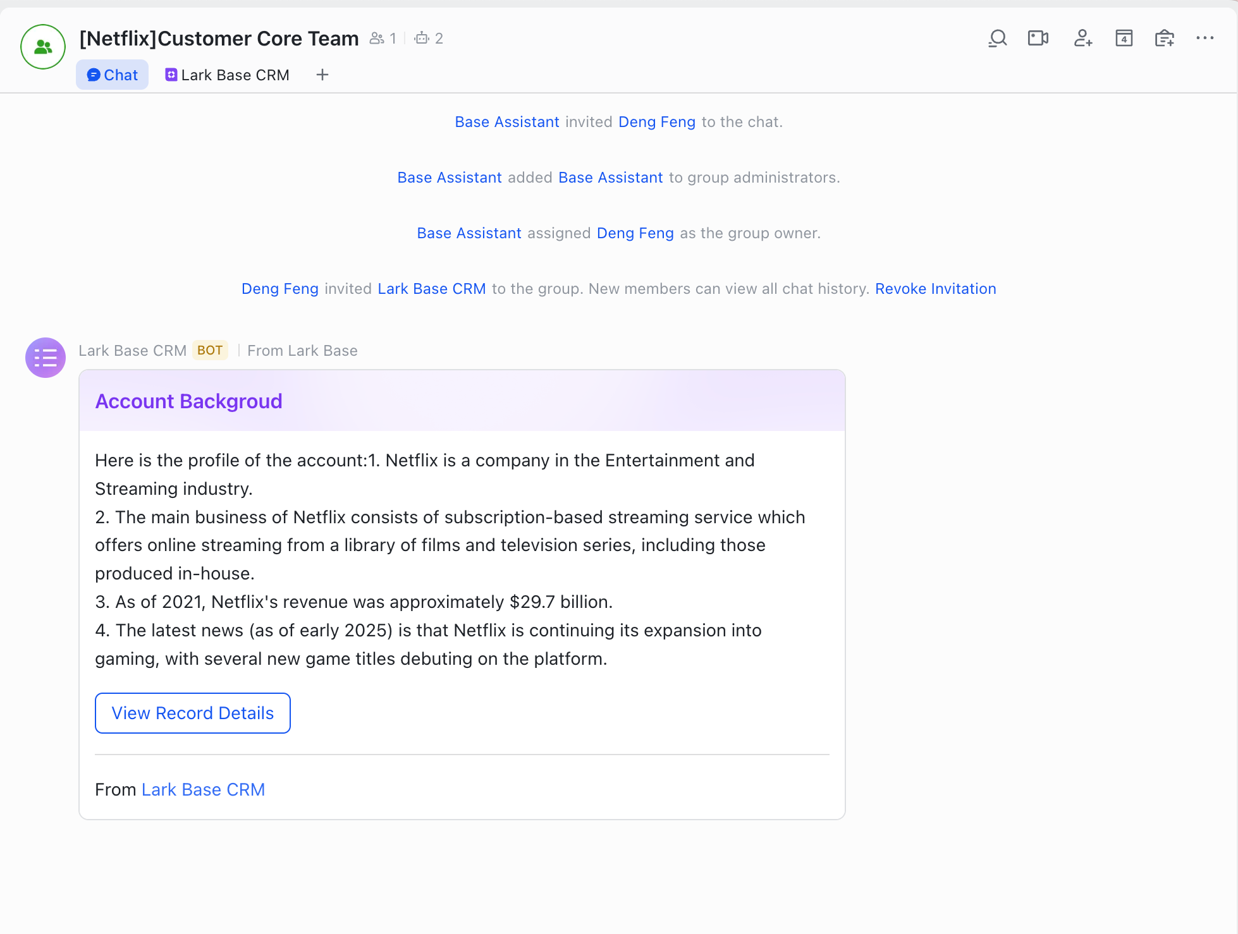1238x934 pixels.
Task: Click the Lark Base CRM bot avatar
Action: point(46,358)
